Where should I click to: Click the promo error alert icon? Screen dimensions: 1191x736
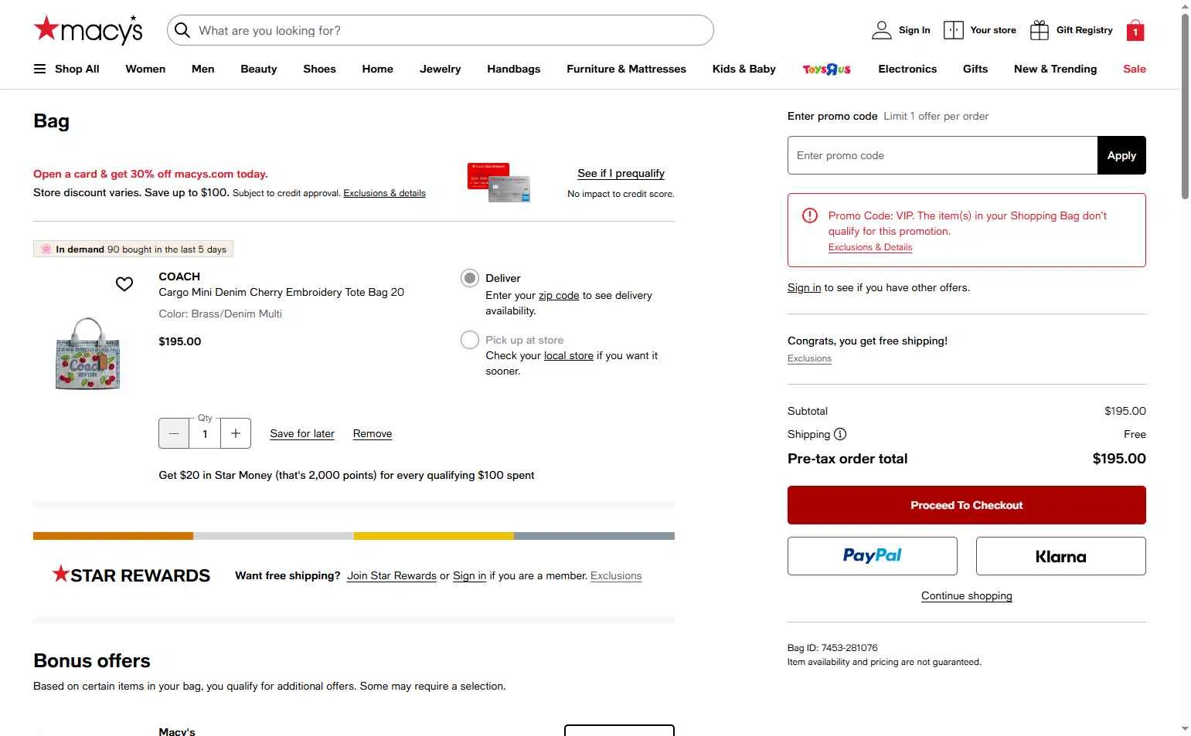(x=810, y=215)
